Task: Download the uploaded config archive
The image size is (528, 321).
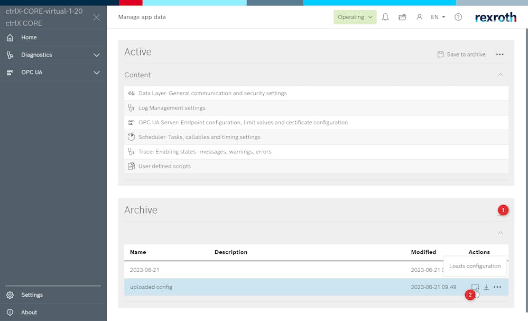Action: (x=486, y=287)
